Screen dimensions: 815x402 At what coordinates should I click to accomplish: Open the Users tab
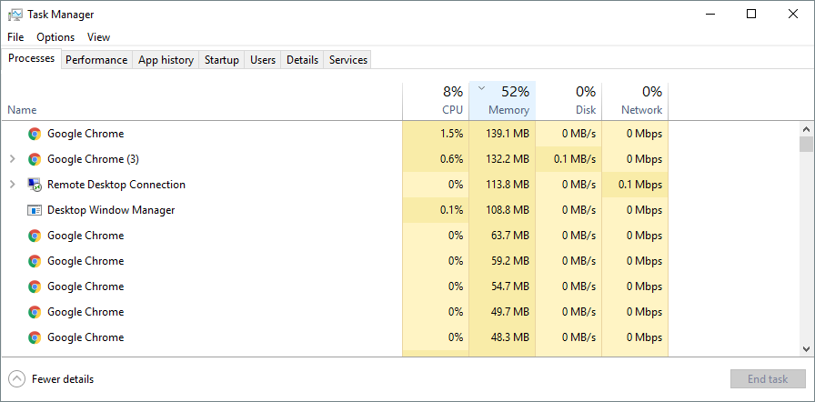coord(263,60)
